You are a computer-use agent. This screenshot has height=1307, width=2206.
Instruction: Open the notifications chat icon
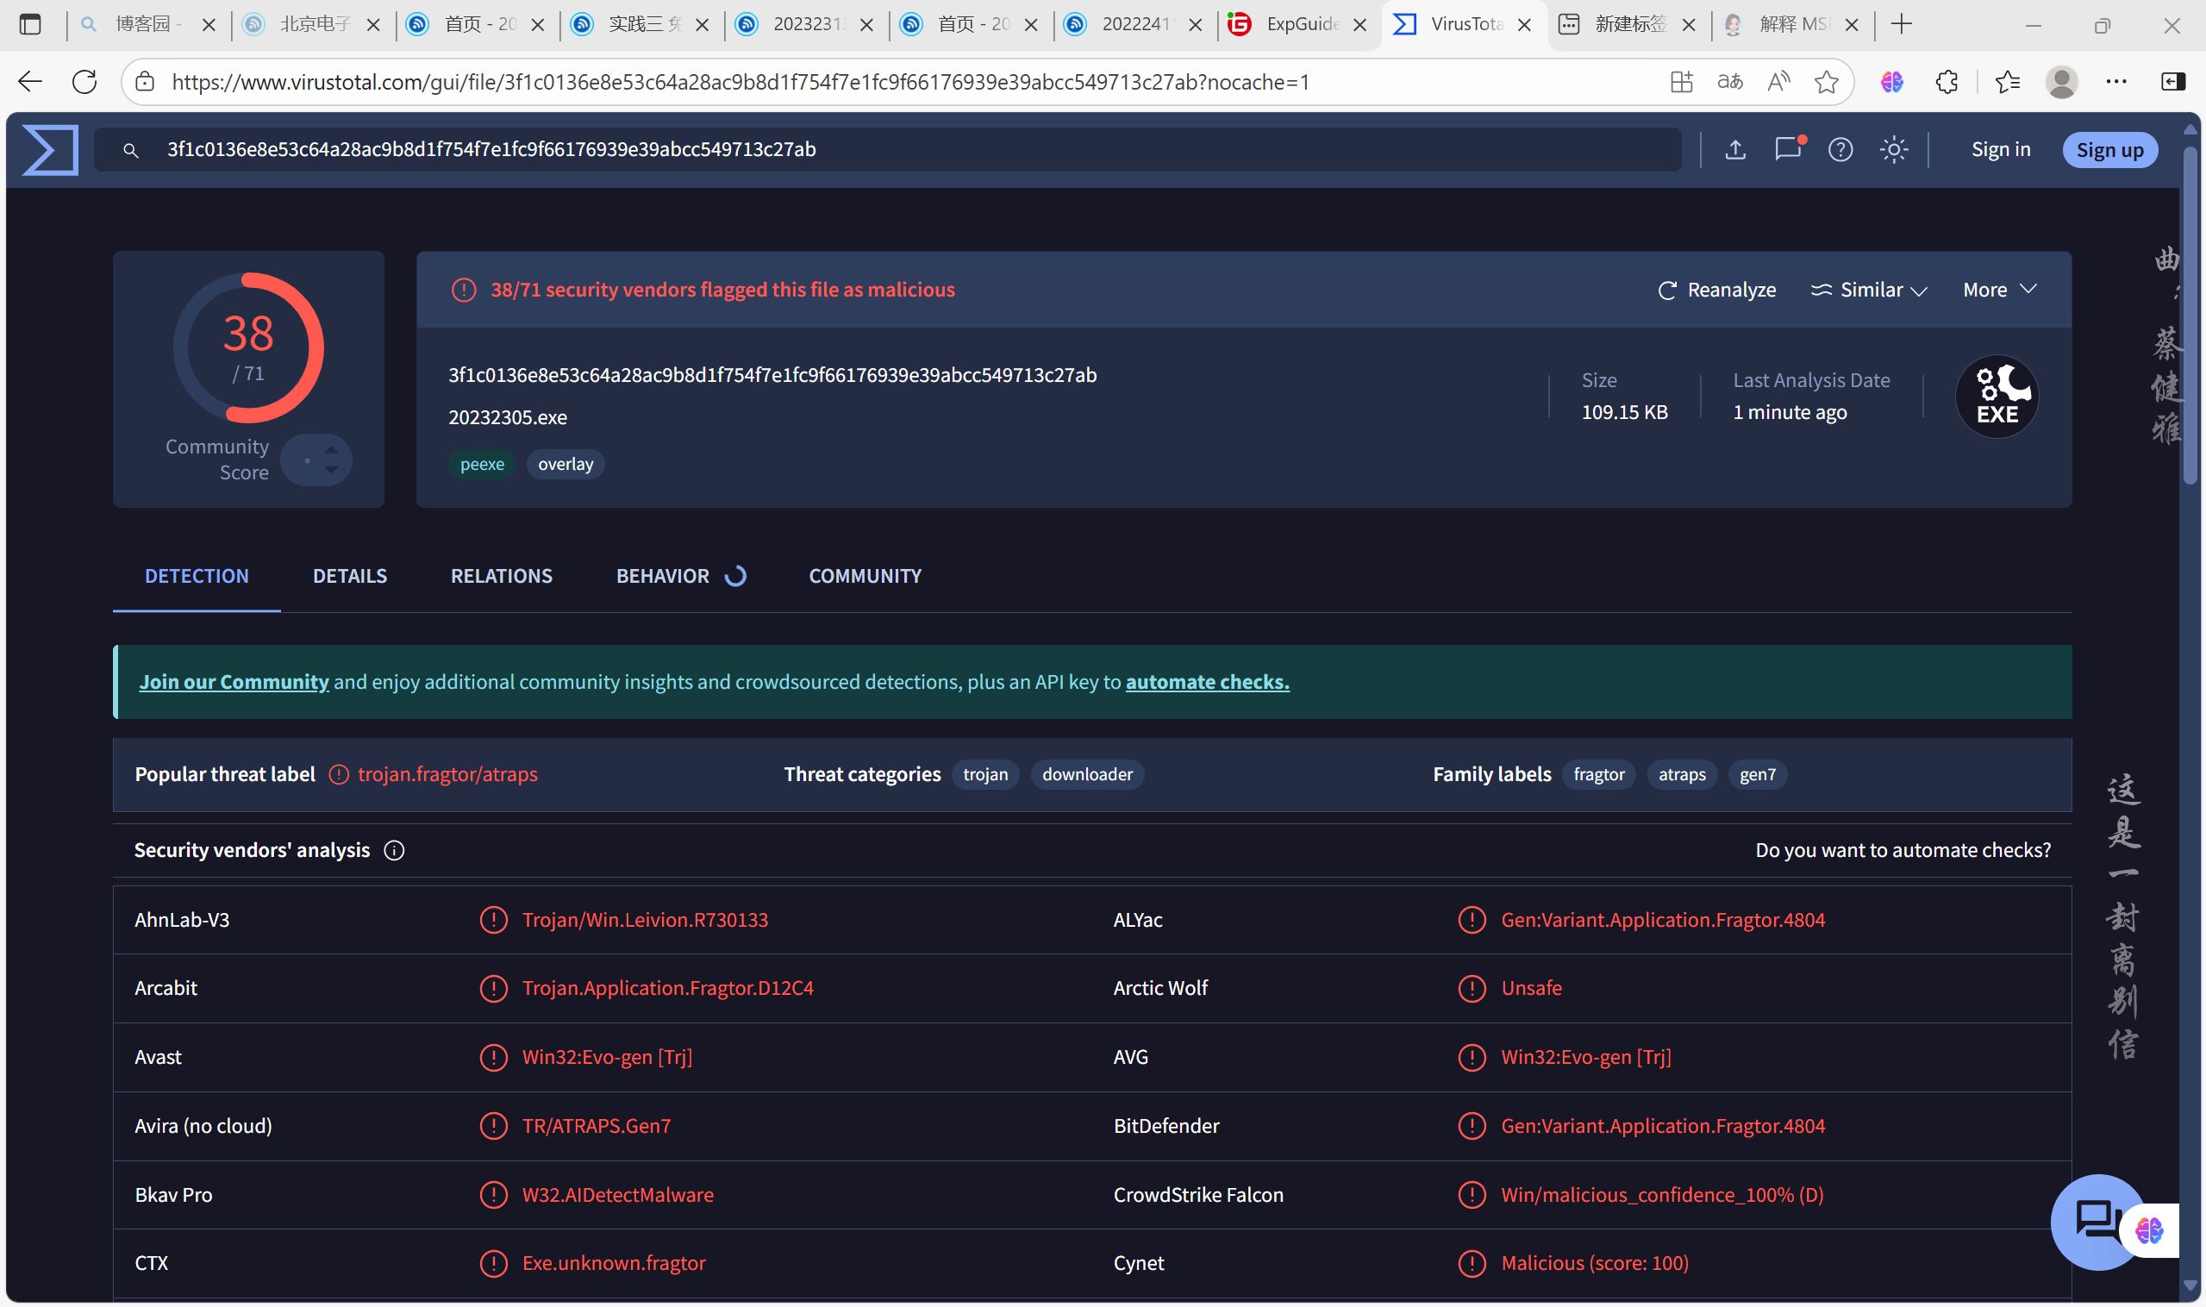coord(1788,150)
